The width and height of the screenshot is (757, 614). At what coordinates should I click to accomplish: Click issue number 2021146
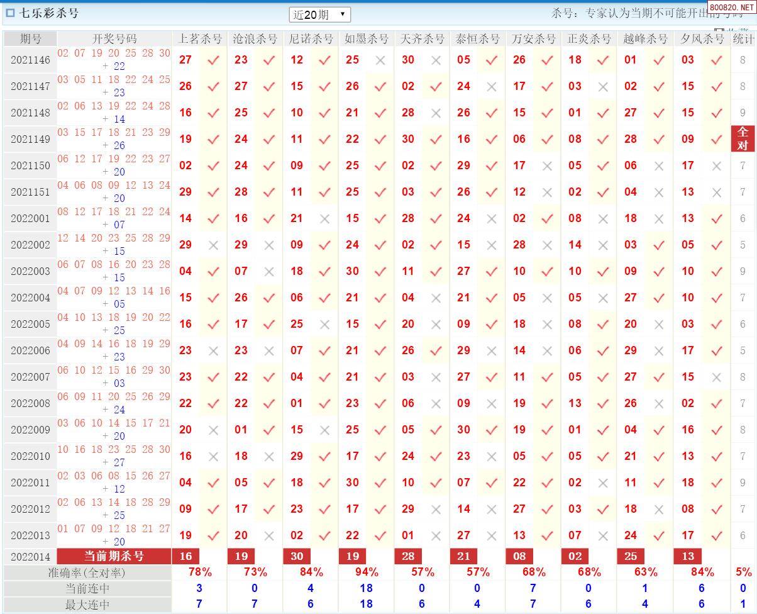[30, 60]
